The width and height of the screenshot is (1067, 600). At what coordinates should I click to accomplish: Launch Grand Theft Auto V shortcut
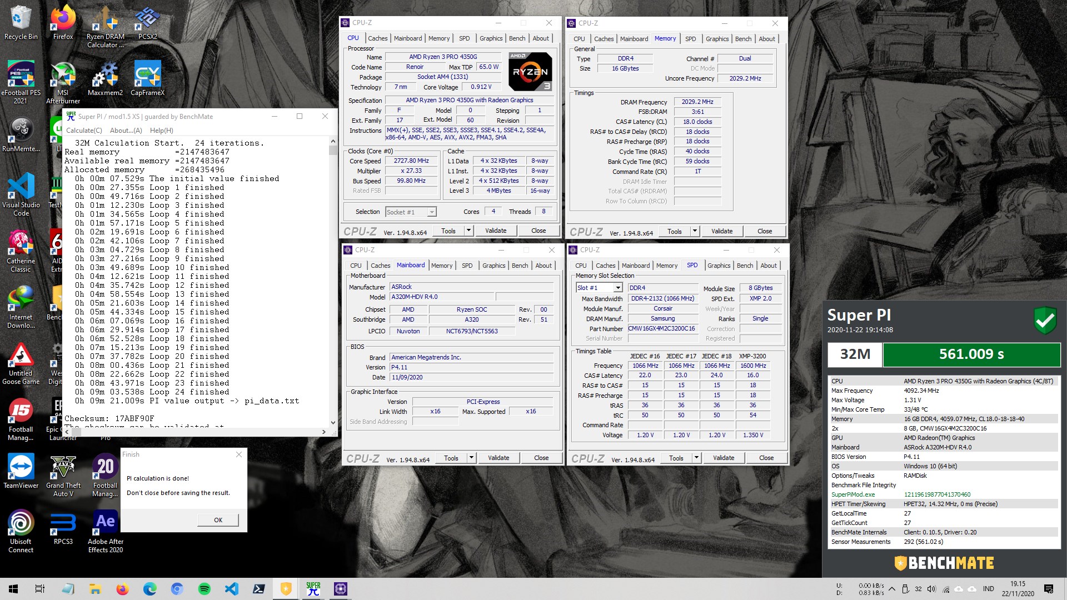coord(63,476)
